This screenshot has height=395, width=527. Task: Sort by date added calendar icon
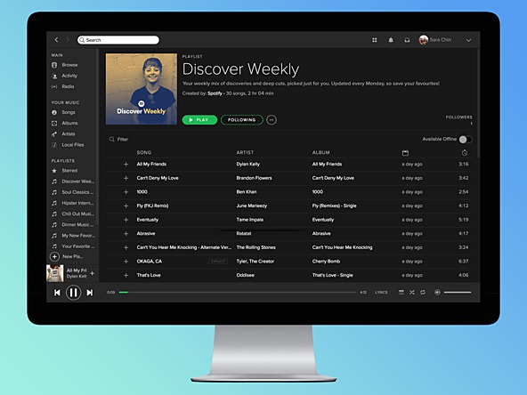pos(405,153)
